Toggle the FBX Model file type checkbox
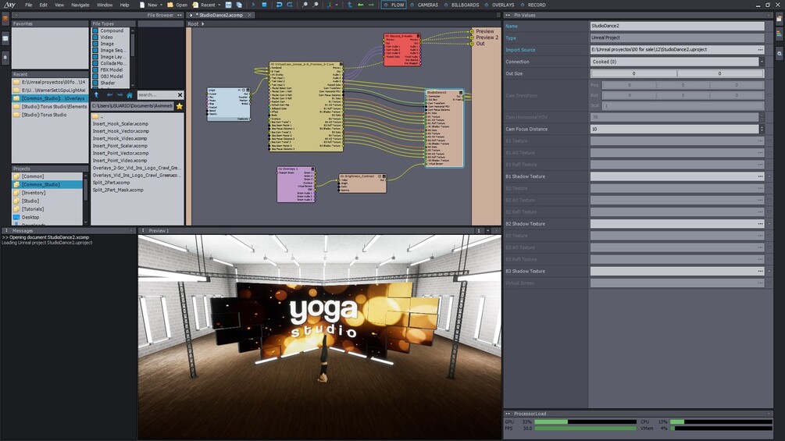This screenshot has height=441, width=785. 95,69
